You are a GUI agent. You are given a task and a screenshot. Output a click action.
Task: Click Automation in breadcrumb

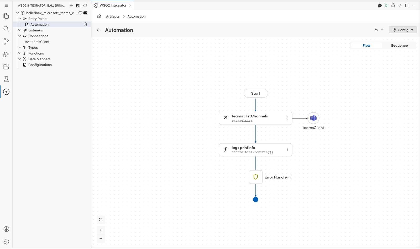136,16
